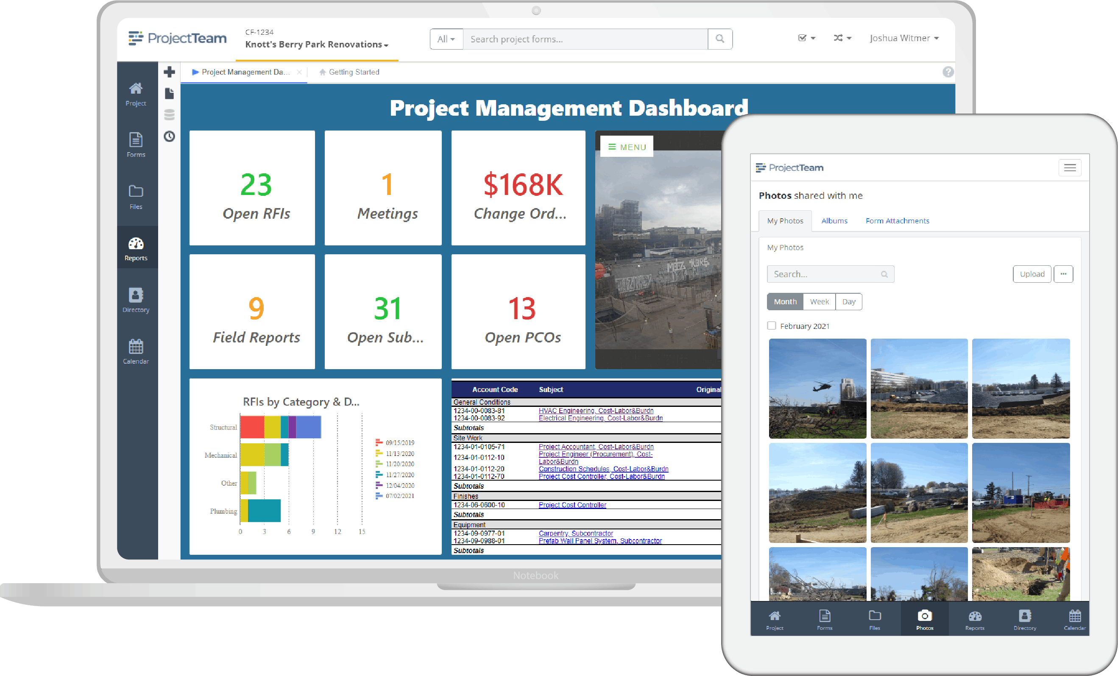Click the Upload button
The height and width of the screenshot is (676, 1118).
[1032, 274]
